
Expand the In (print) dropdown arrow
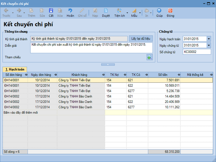[151, 13]
